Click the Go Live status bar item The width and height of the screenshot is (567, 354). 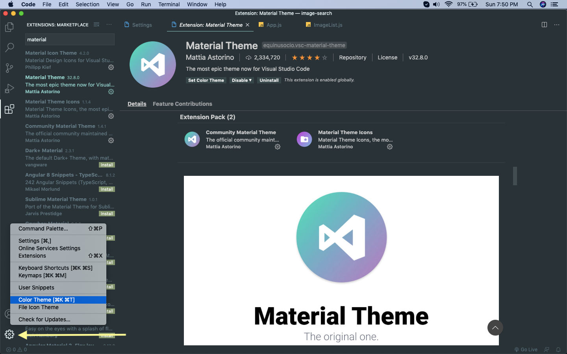click(526, 349)
